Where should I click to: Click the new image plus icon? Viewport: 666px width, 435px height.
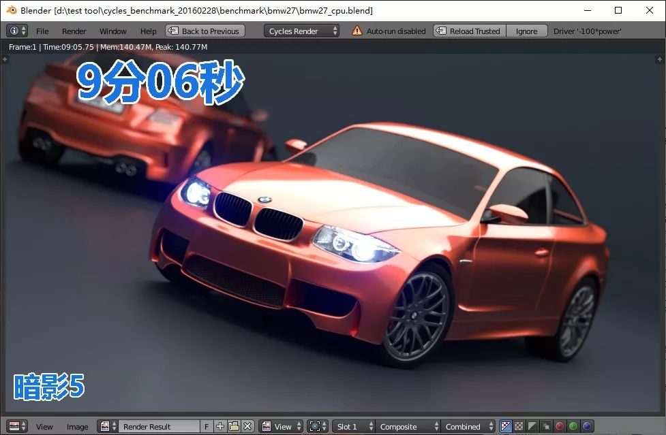(220, 426)
